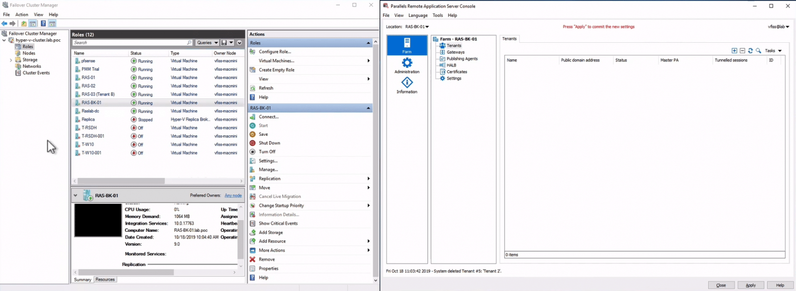Open the Action menu in Failover Cluster Manager
The width and height of the screenshot is (796, 291).
(22, 14)
